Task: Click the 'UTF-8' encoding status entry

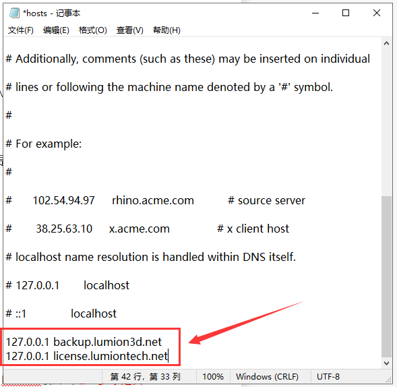Action: (x=328, y=377)
